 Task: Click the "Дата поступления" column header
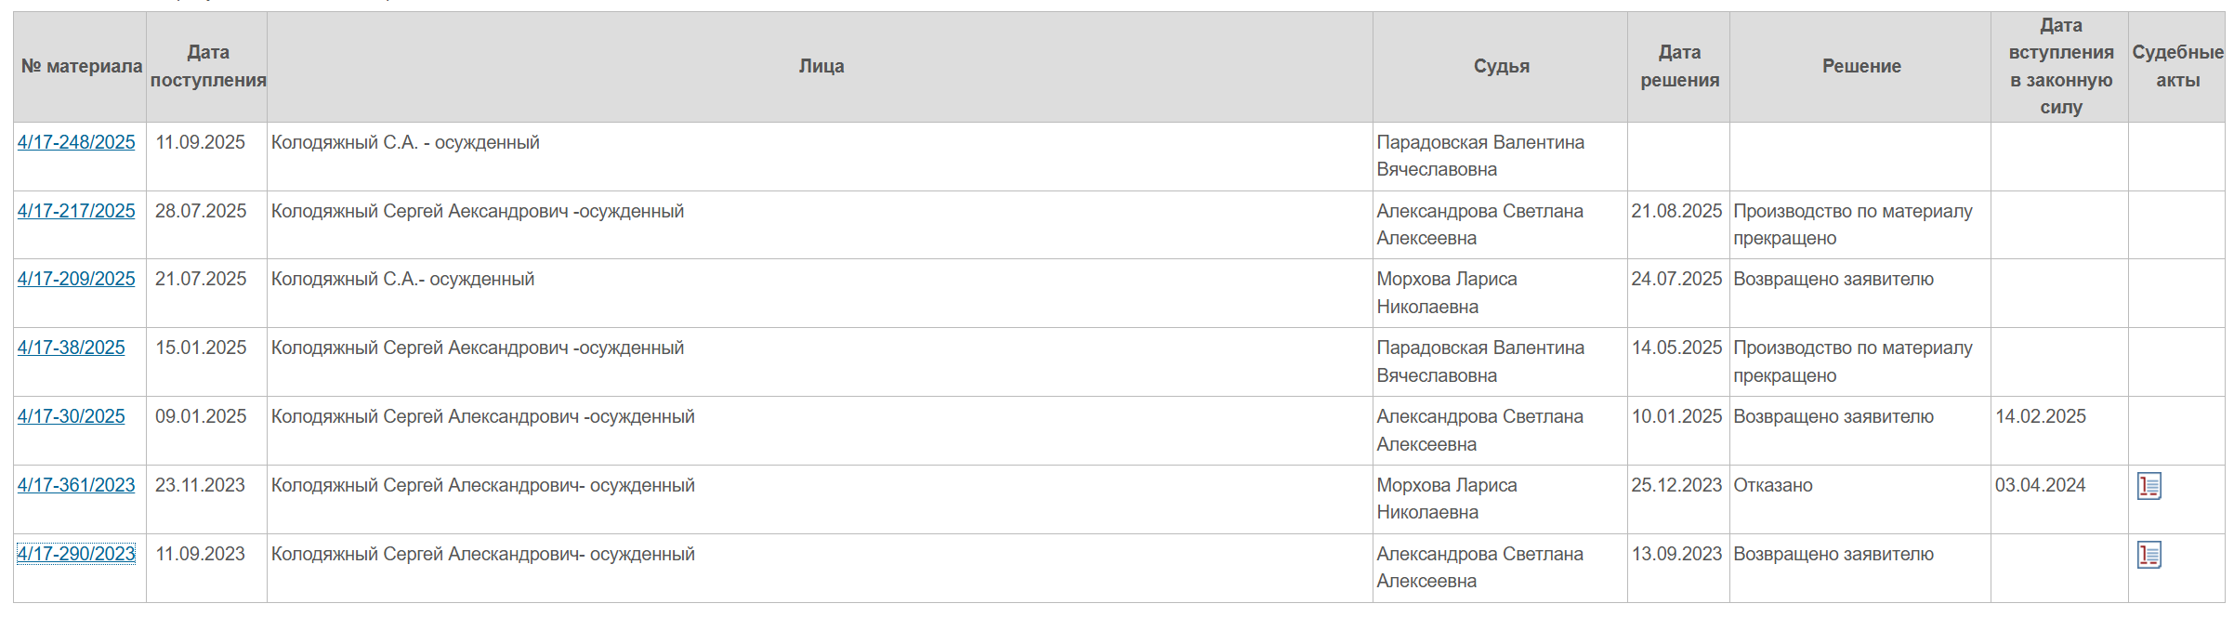208,66
